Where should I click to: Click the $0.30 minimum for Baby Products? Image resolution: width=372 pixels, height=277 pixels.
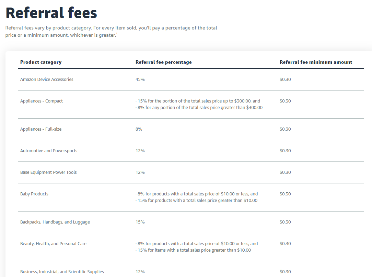[285, 194]
